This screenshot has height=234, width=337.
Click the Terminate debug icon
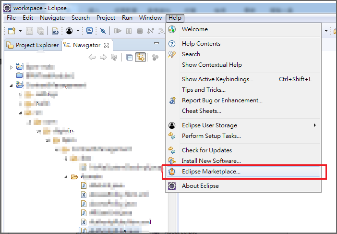[140, 31]
